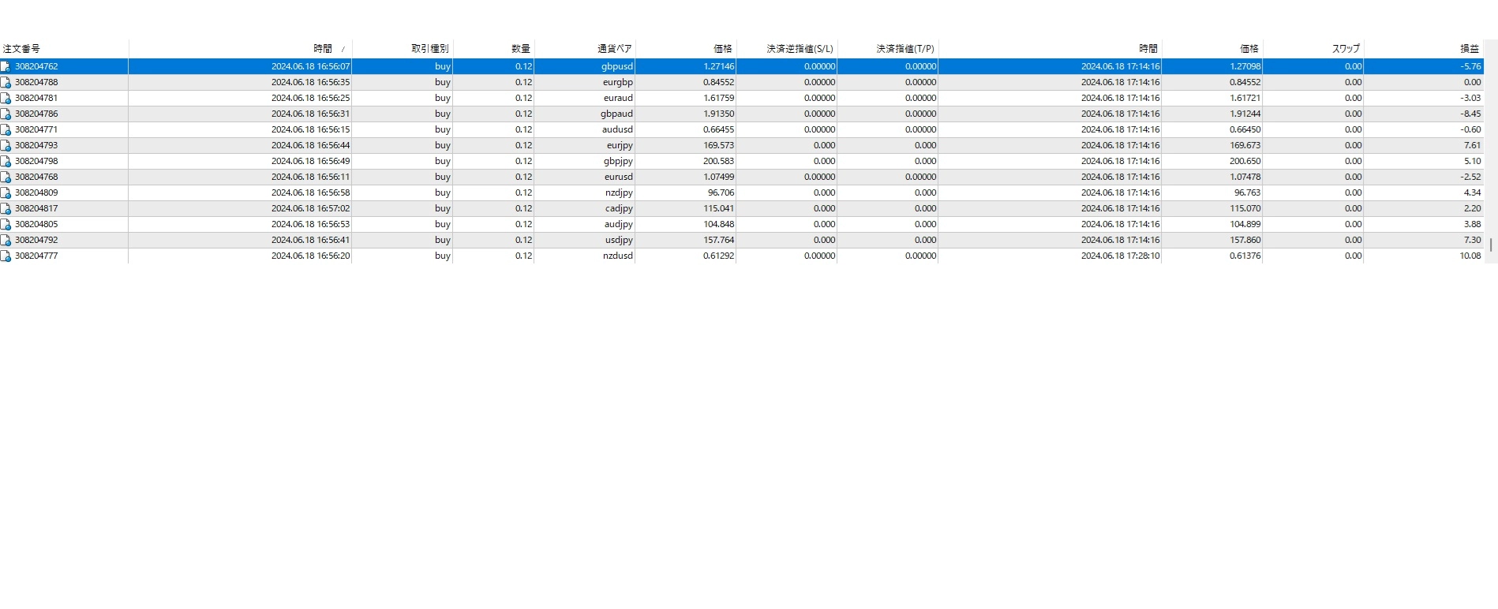
Task: Click the 通貨ペア column header
Action: pyautogui.click(x=614, y=49)
